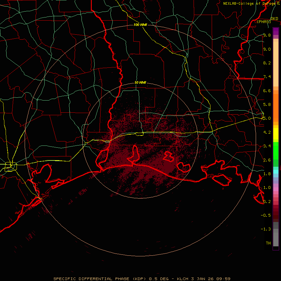The height and width of the screenshot is (281, 281).
Task: Click the 1.0 value on color scale
Action: tap(267, 188)
